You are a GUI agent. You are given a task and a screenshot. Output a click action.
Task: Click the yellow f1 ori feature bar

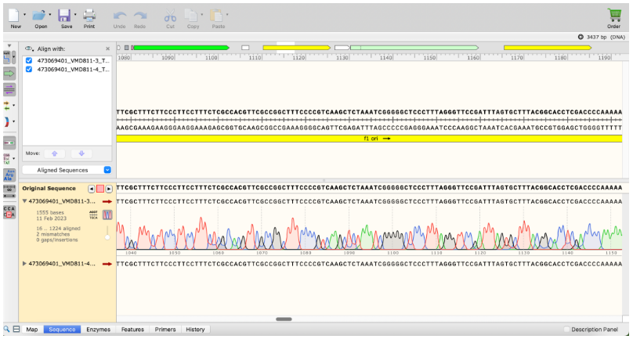pyautogui.click(x=369, y=139)
